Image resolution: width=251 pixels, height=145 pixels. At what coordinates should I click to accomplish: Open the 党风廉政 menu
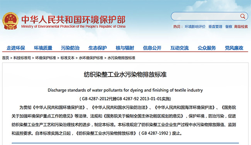234,48
